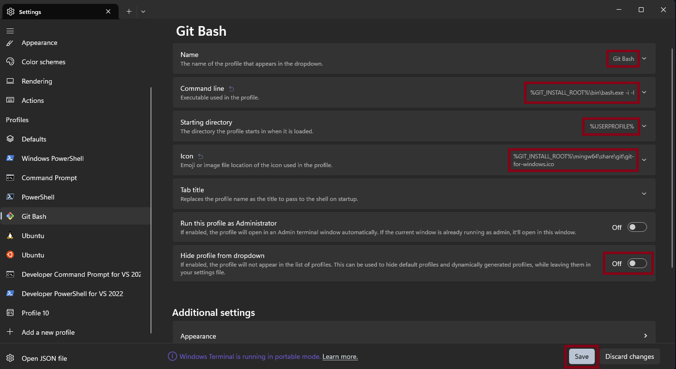
Task: Expand the Name field dropdown
Action: point(644,58)
